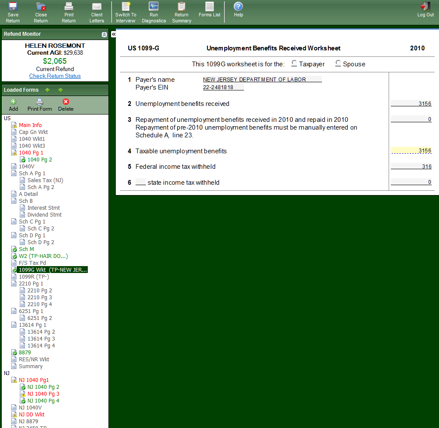The image size is (439, 428).
Task: Select the Spouse radio button
Action: (338, 64)
